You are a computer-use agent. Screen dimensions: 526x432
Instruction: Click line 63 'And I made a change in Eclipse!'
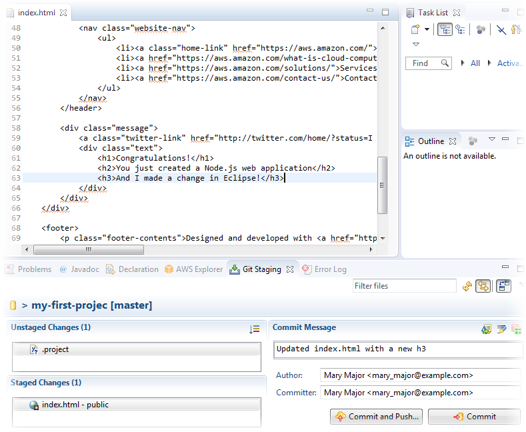point(191,178)
